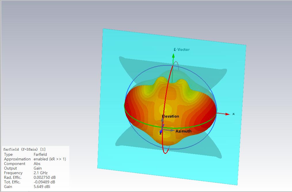Click the gray Elevation arrow
Viewport: 292px width, 192px height.
tap(163, 121)
